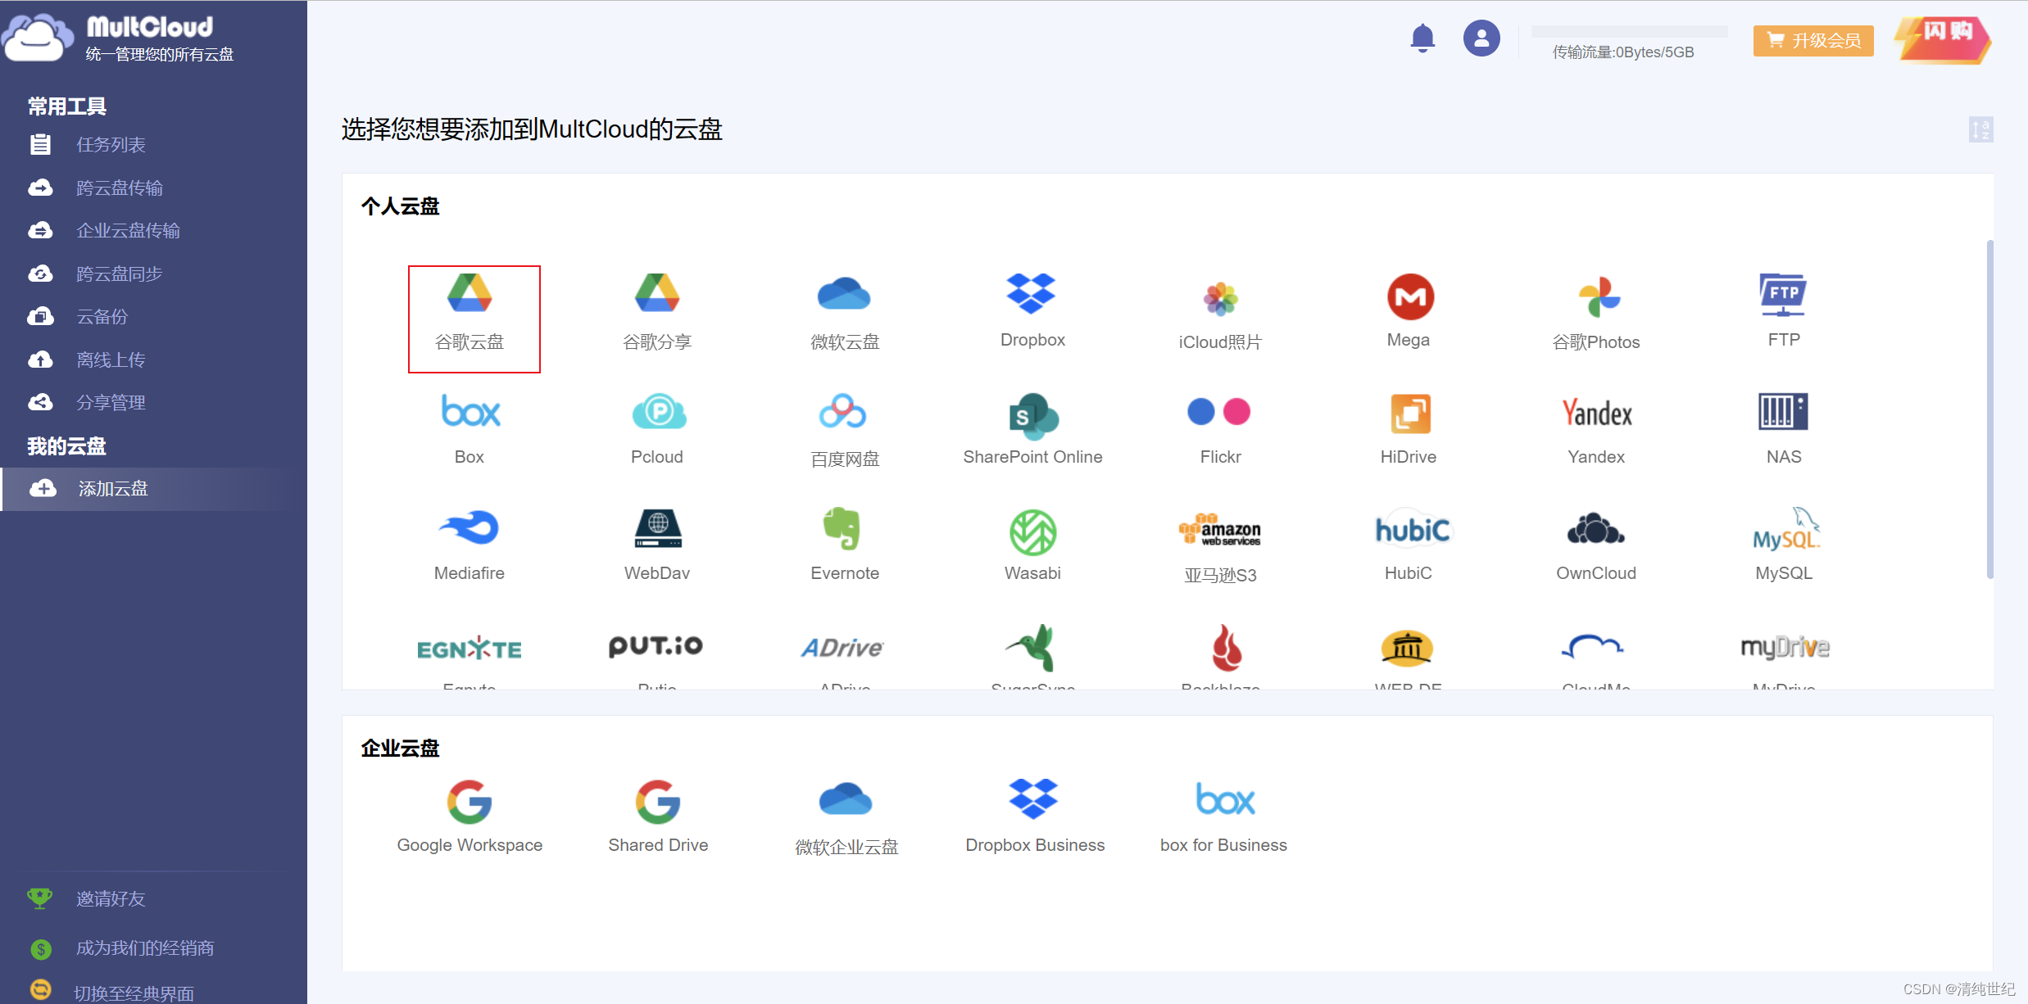This screenshot has height=1004, width=2028.
Task: Open the Google Workspace enterprise drive
Action: click(470, 801)
